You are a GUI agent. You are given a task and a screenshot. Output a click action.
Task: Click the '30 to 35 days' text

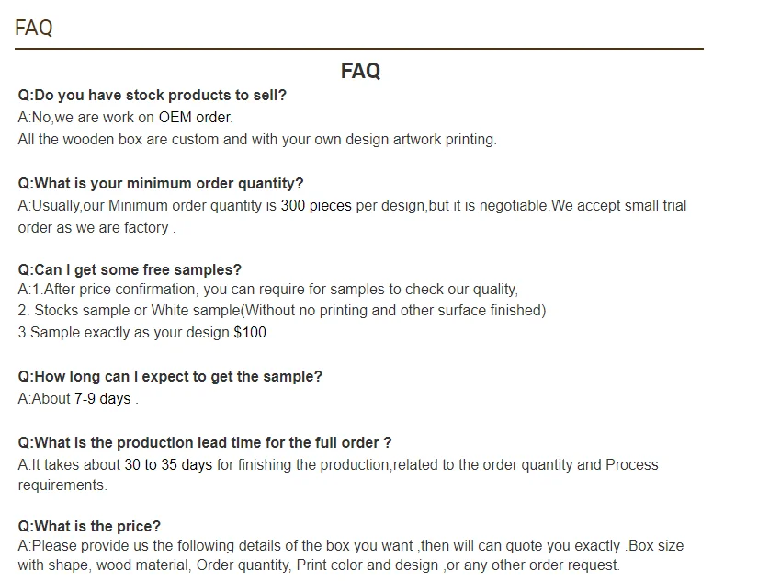(168, 464)
